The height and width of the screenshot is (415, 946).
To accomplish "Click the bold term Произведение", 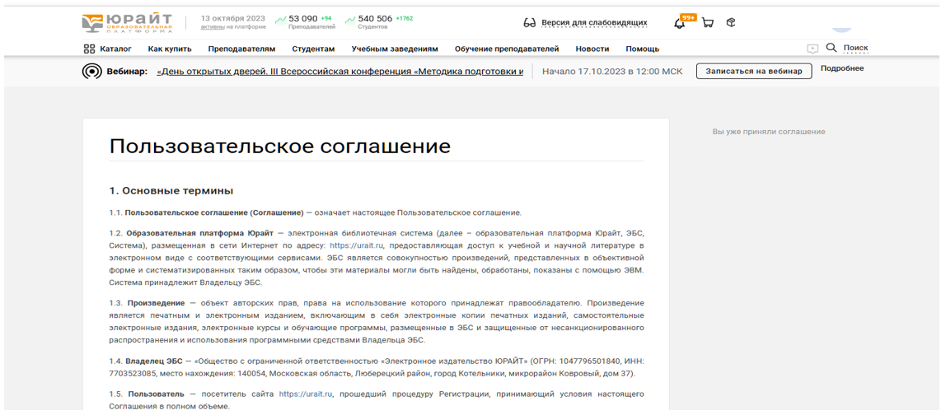I will [x=157, y=303].
